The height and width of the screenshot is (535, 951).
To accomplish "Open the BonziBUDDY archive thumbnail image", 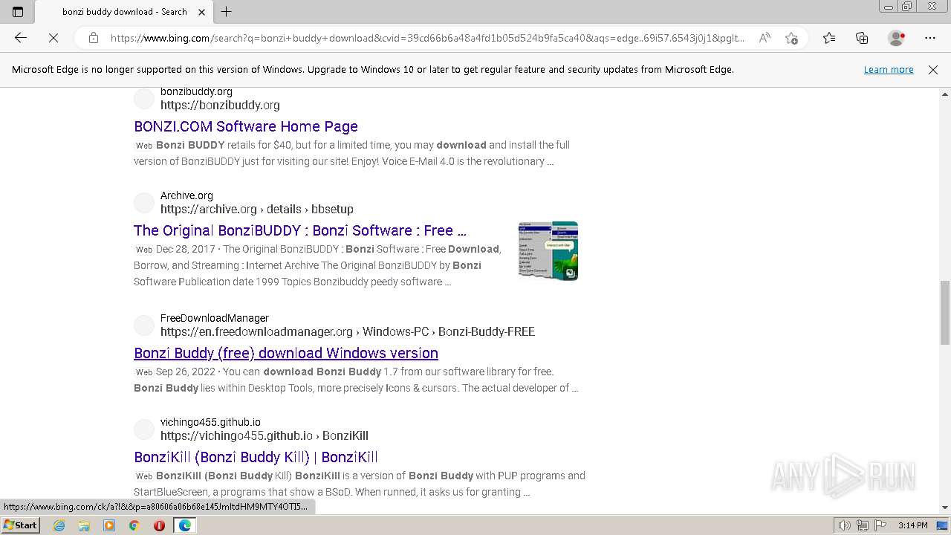I will click(x=548, y=251).
